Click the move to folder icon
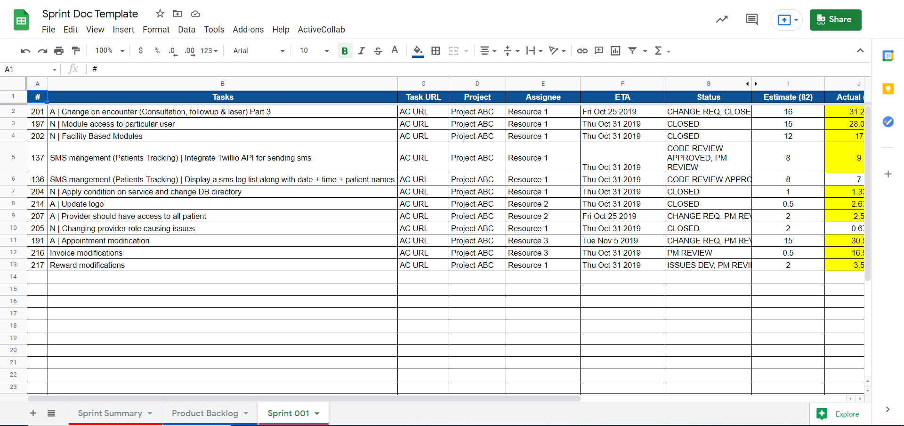 (178, 14)
